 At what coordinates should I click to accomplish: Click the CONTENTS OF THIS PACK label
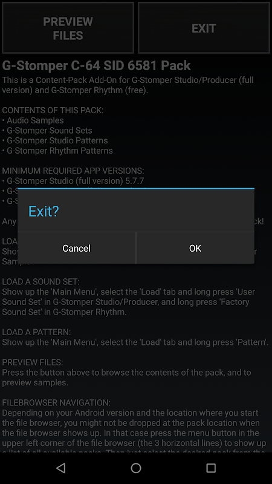(x=53, y=110)
